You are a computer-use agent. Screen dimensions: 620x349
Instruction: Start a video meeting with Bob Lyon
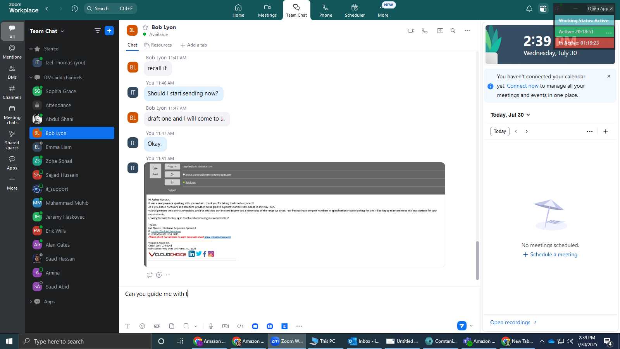(411, 31)
